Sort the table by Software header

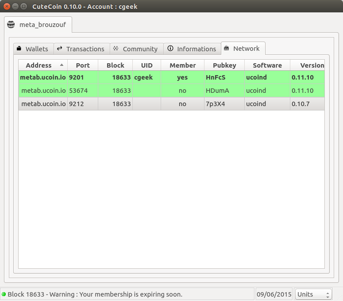267,65
